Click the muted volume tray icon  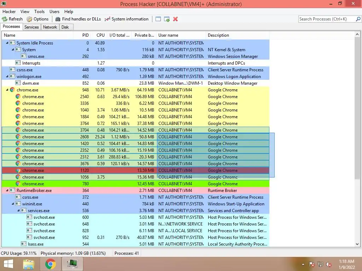(329, 264)
